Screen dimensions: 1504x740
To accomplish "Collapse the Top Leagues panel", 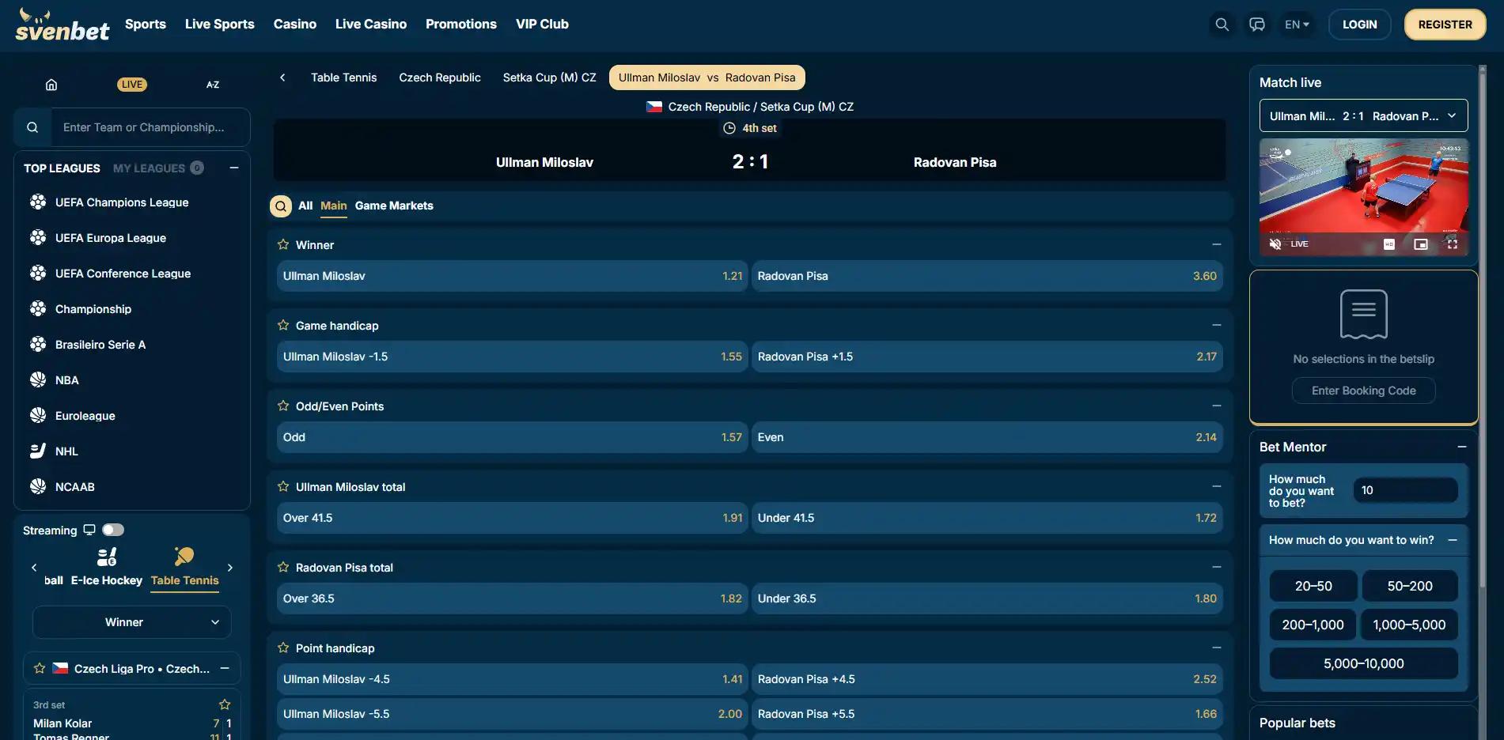I will point(234,168).
